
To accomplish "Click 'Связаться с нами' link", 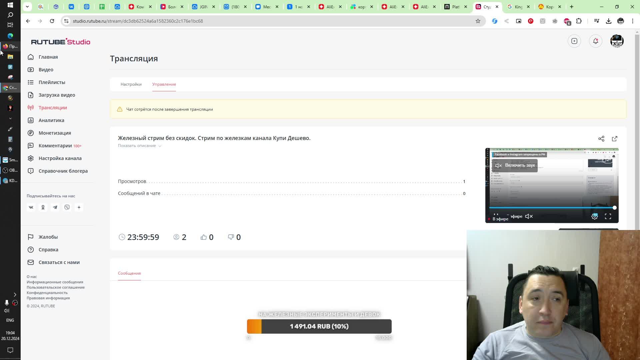I will tap(59, 262).
